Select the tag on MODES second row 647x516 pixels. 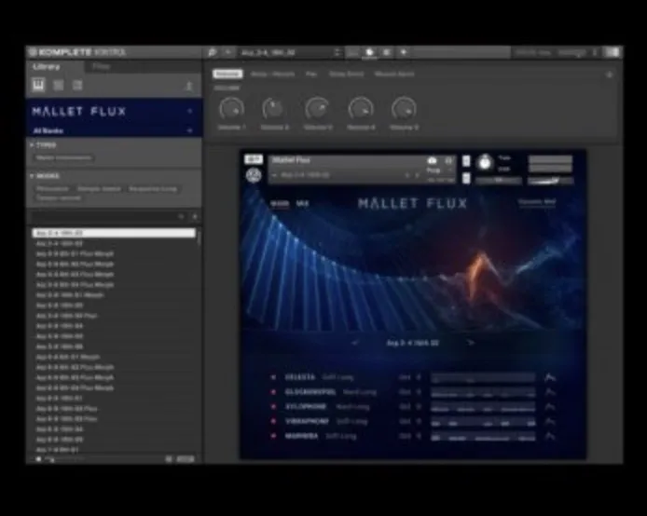point(59,198)
